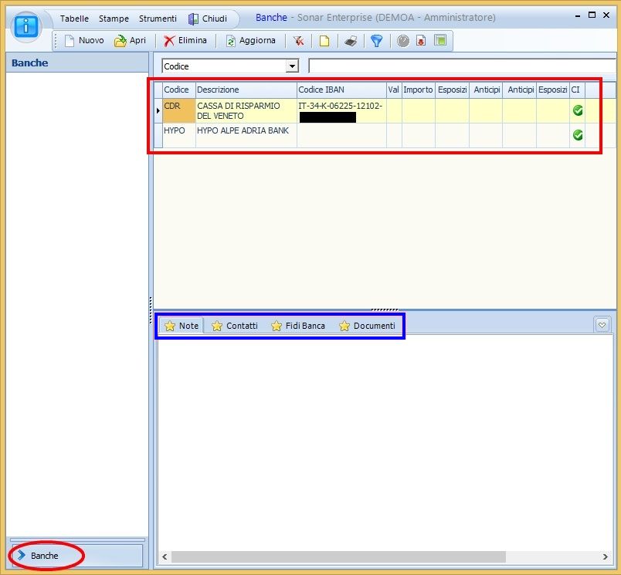Screen dimensions: 621x575
Task: Click the printer icon in toolbar
Action: click(350, 41)
